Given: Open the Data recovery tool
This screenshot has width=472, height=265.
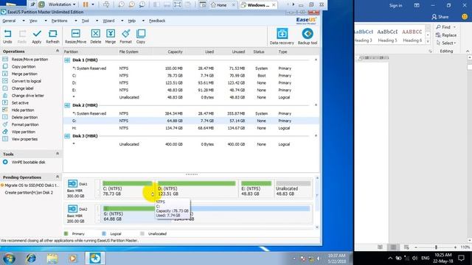Looking at the screenshot, I should [x=282, y=37].
